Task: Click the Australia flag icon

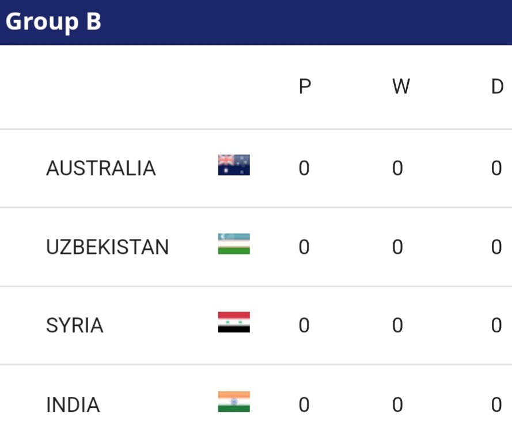Action: pyautogui.click(x=234, y=165)
